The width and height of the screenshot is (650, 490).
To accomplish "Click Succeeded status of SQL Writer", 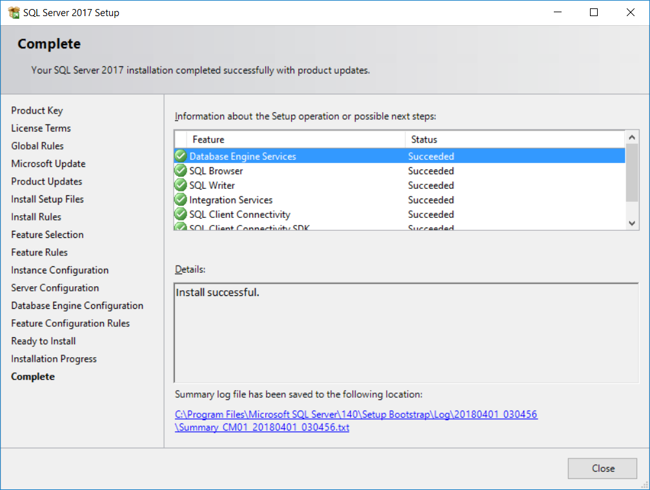I will pyautogui.click(x=431, y=185).
